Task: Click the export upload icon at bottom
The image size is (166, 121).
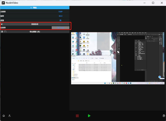Action: [10, 116]
